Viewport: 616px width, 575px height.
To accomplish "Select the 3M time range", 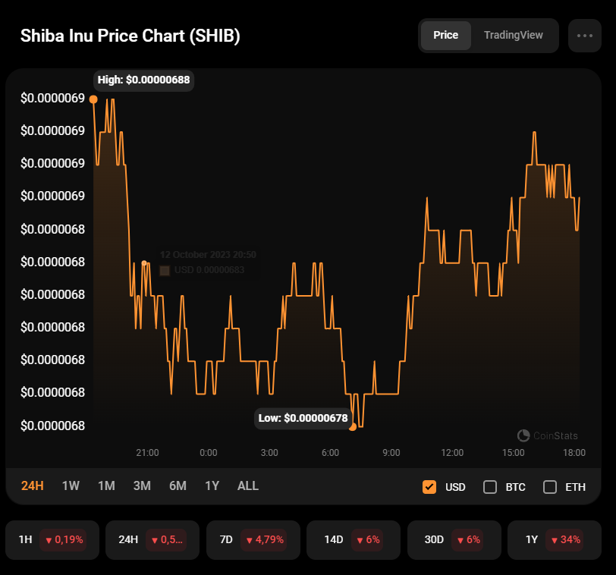I will [142, 485].
